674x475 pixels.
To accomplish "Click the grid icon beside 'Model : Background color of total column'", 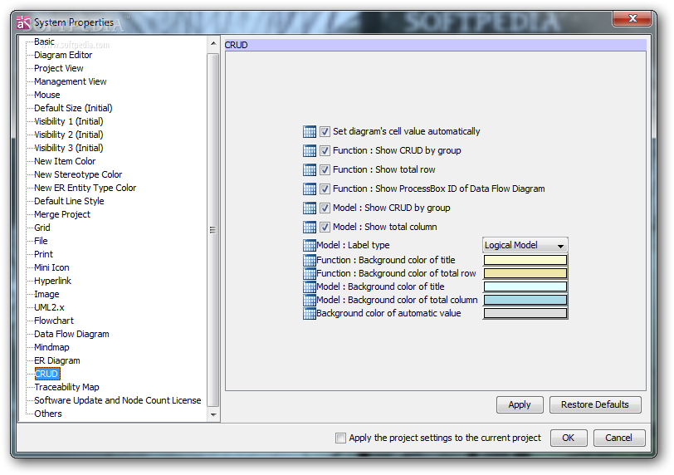I will [309, 300].
